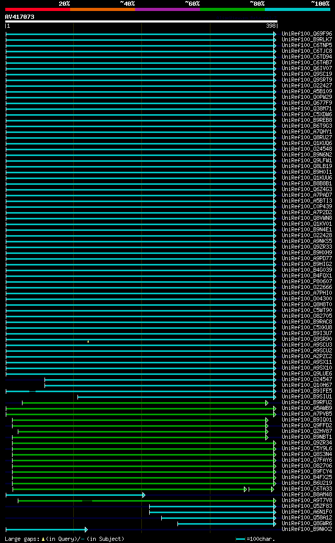Image resolution: width=335 pixels, height=543 pixels.
Task: Select label UniRef100_C0P439
Action: click(x=307, y=207)
